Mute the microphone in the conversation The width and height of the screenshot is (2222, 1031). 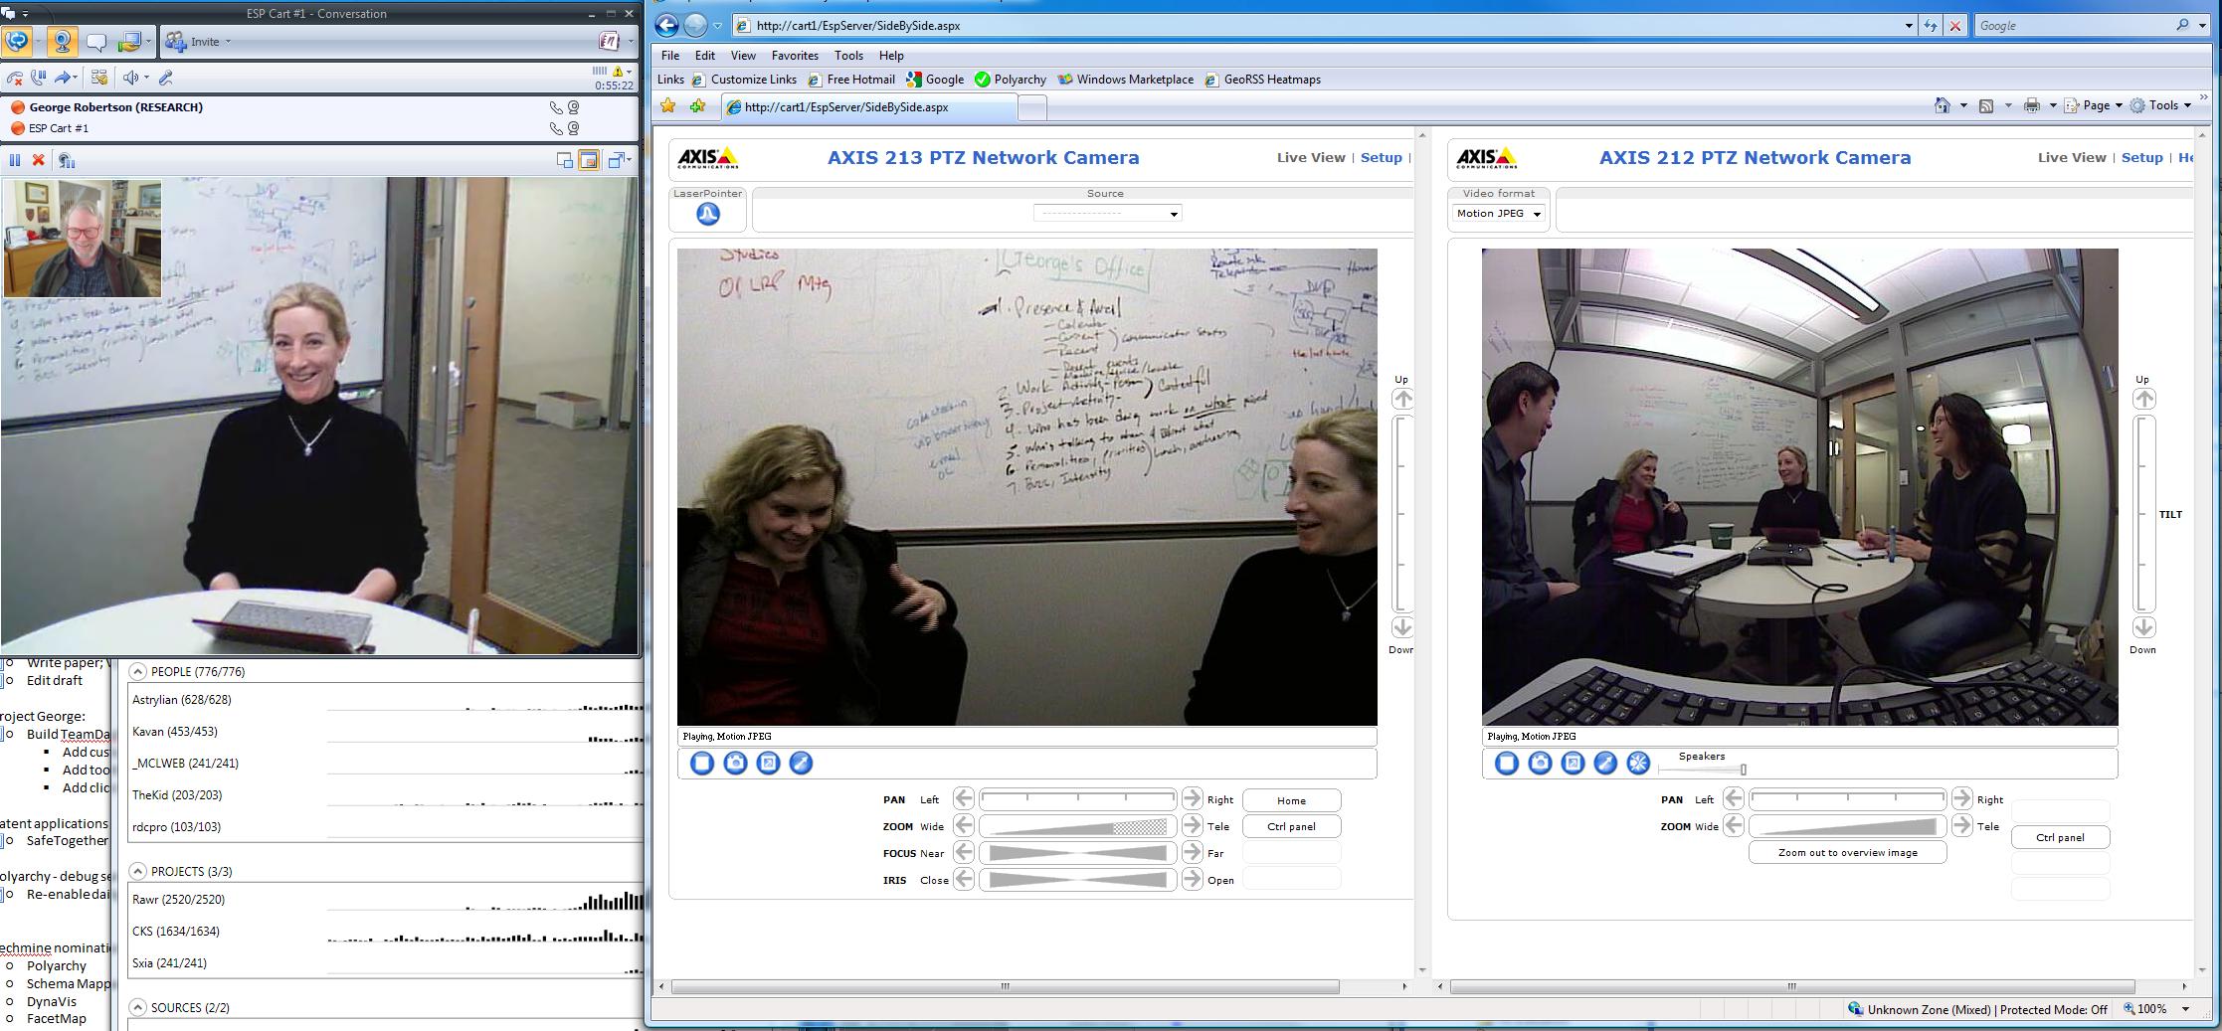click(x=166, y=78)
